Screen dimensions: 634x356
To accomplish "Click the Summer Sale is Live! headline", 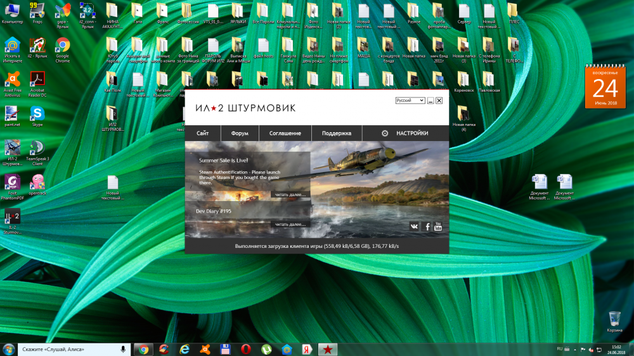I will (x=223, y=160).
